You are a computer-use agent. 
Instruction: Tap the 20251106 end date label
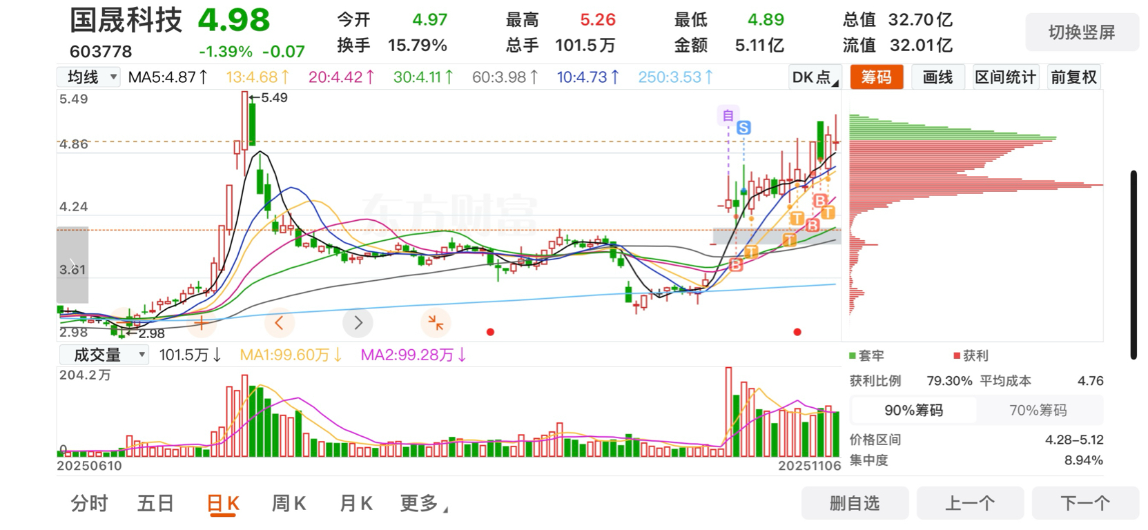tap(809, 466)
